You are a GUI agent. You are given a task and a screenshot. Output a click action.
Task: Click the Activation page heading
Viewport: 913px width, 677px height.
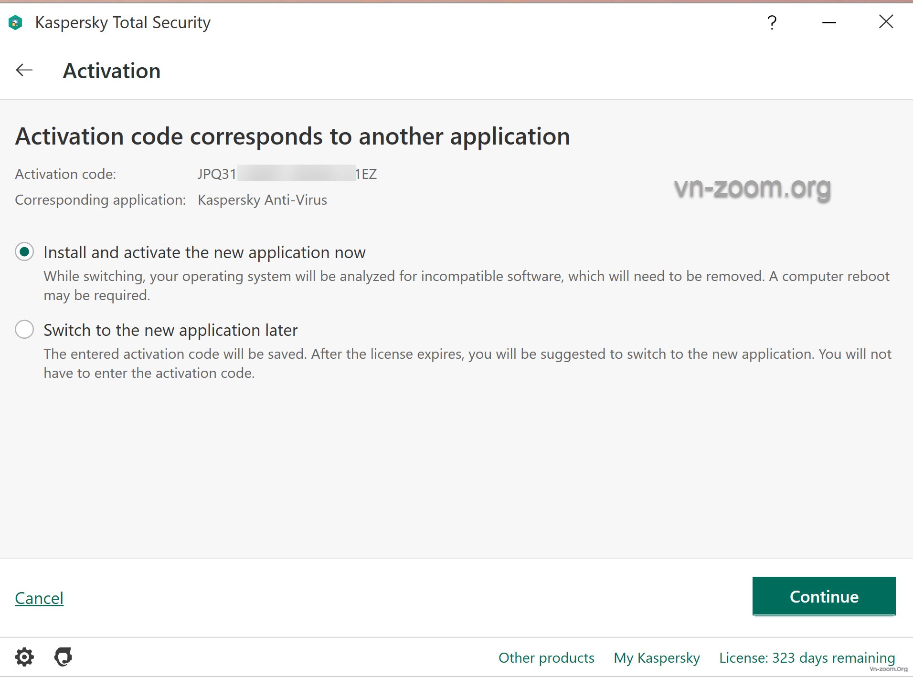pos(112,71)
